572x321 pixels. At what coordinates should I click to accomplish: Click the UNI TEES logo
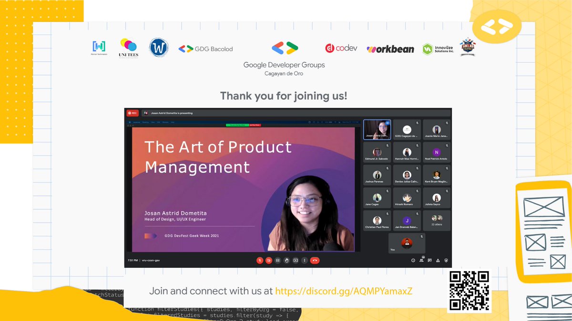128,49
